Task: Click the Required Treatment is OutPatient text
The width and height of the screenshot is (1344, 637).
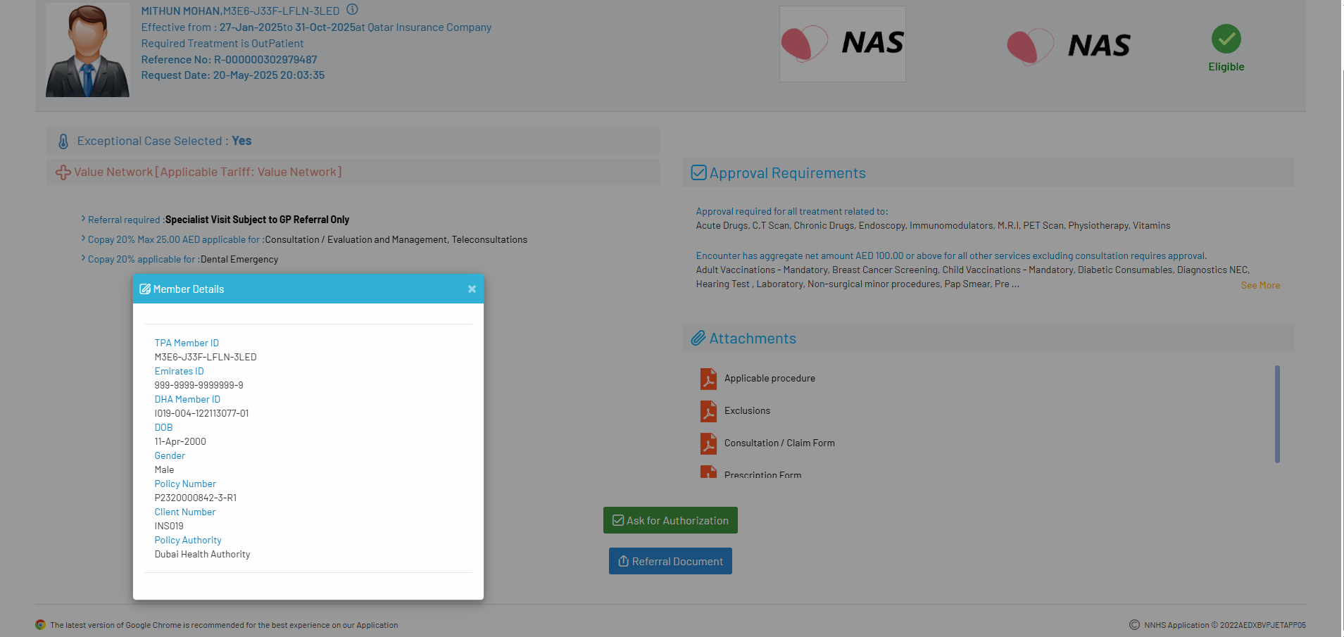Action: [222, 44]
